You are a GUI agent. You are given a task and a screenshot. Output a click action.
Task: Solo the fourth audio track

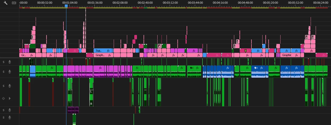[3, 110]
